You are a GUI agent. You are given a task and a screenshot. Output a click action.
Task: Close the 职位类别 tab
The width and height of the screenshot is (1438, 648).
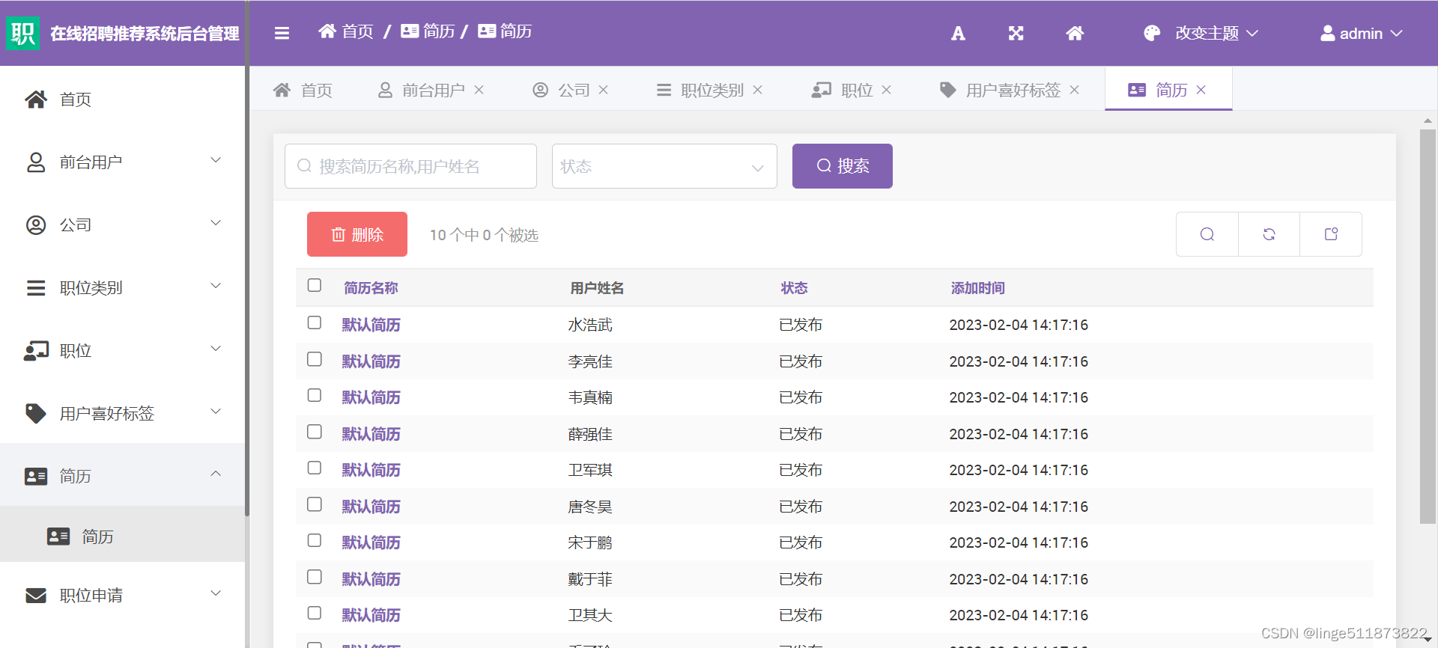758,90
